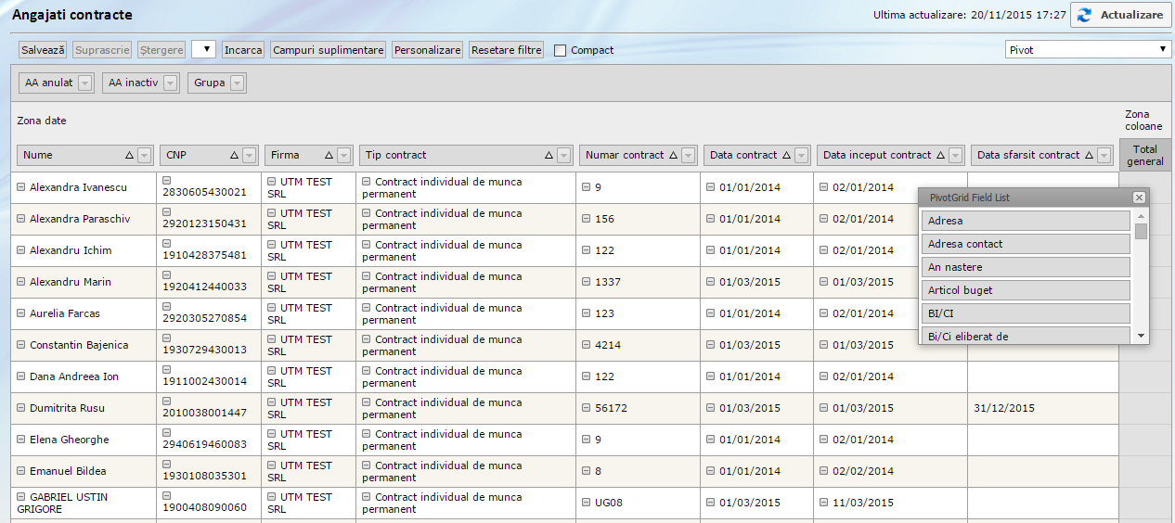The image size is (1175, 523).
Task: Click sort triangle in Tip contract header
Action: click(x=549, y=156)
